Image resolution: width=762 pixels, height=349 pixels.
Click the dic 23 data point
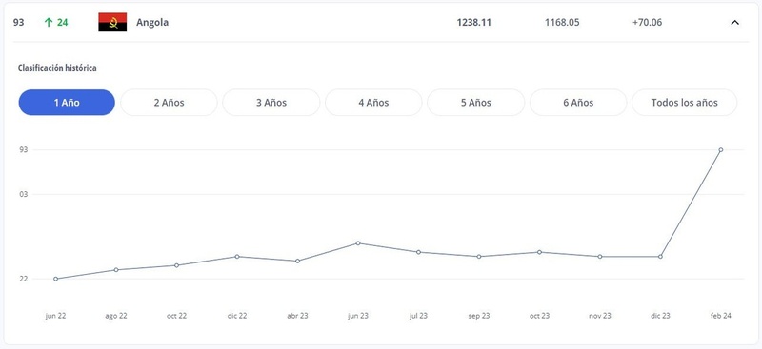coord(660,257)
